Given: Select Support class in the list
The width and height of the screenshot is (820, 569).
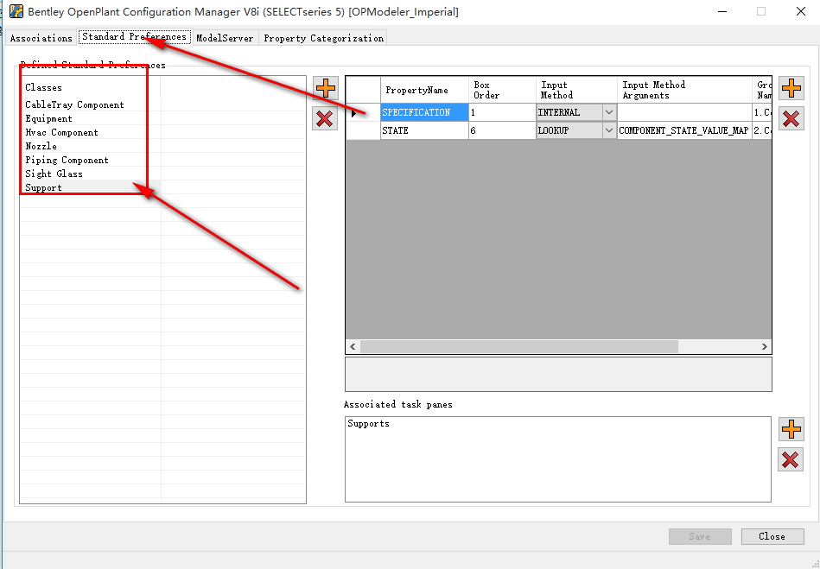Looking at the screenshot, I should pyautogui.click(x=43, y=188).
